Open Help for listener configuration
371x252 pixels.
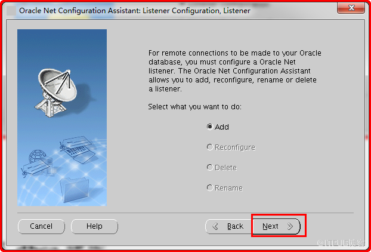pos(94,226)
